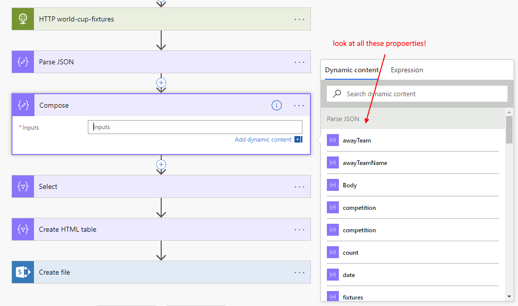Expand the Select action header

pyautogui.click(x=150, y=186)
